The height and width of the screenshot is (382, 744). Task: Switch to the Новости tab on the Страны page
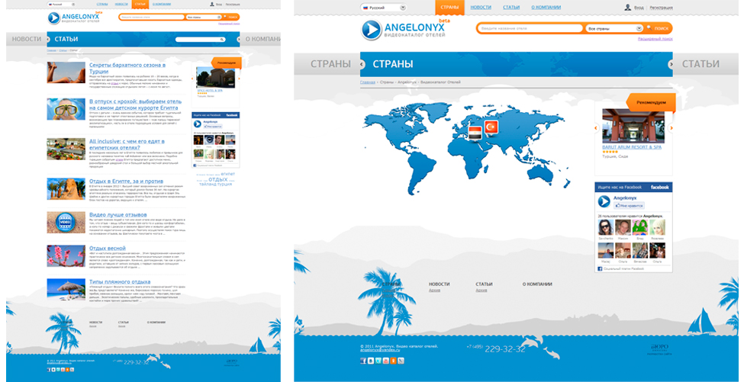coord(481,7)
